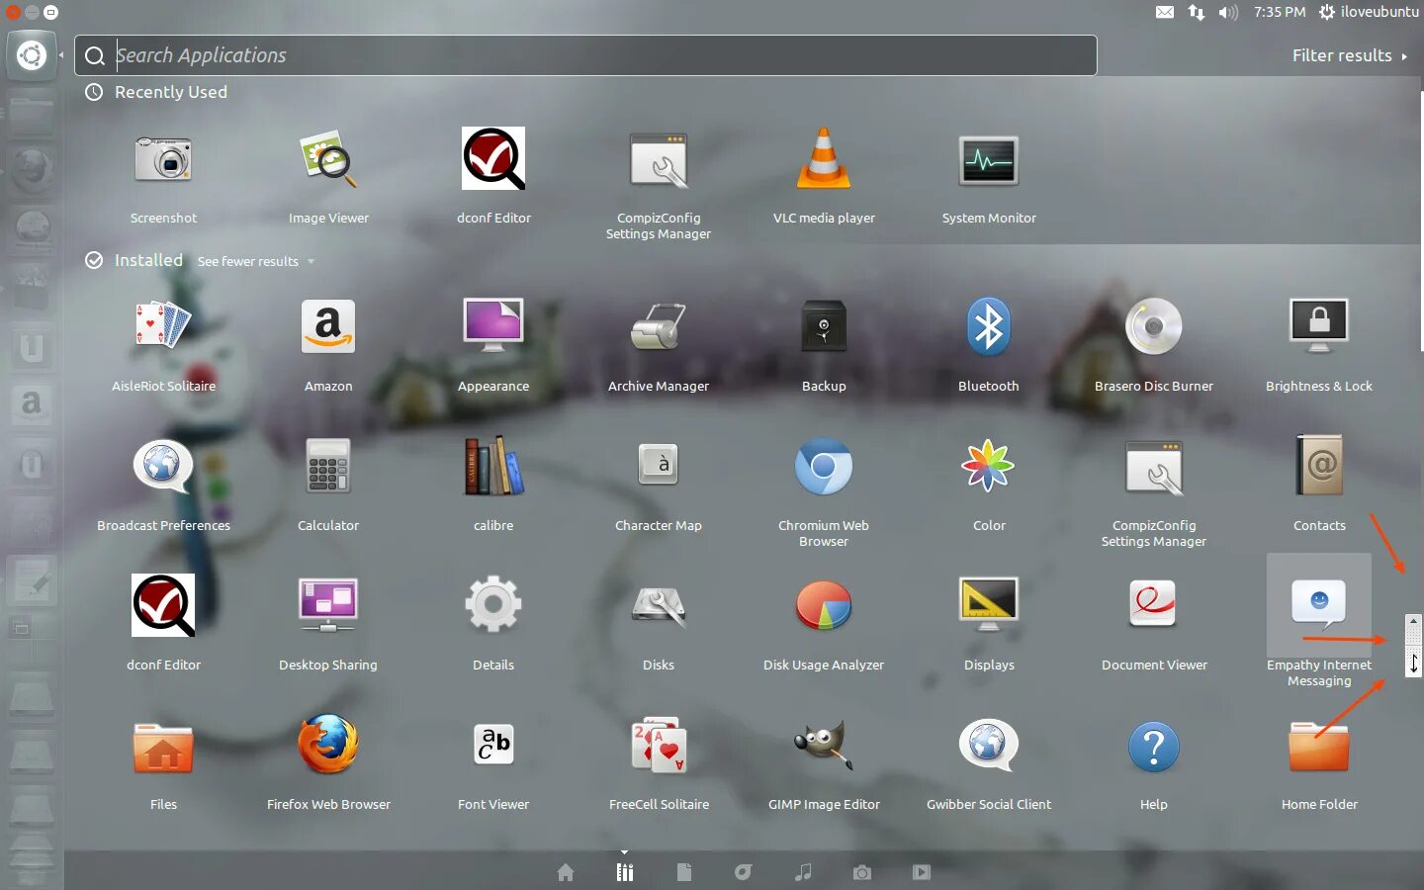Screen dimensions: 1424x890
Task: Click the Ubuntu Dash home button
Action: [x=32, y=55]
